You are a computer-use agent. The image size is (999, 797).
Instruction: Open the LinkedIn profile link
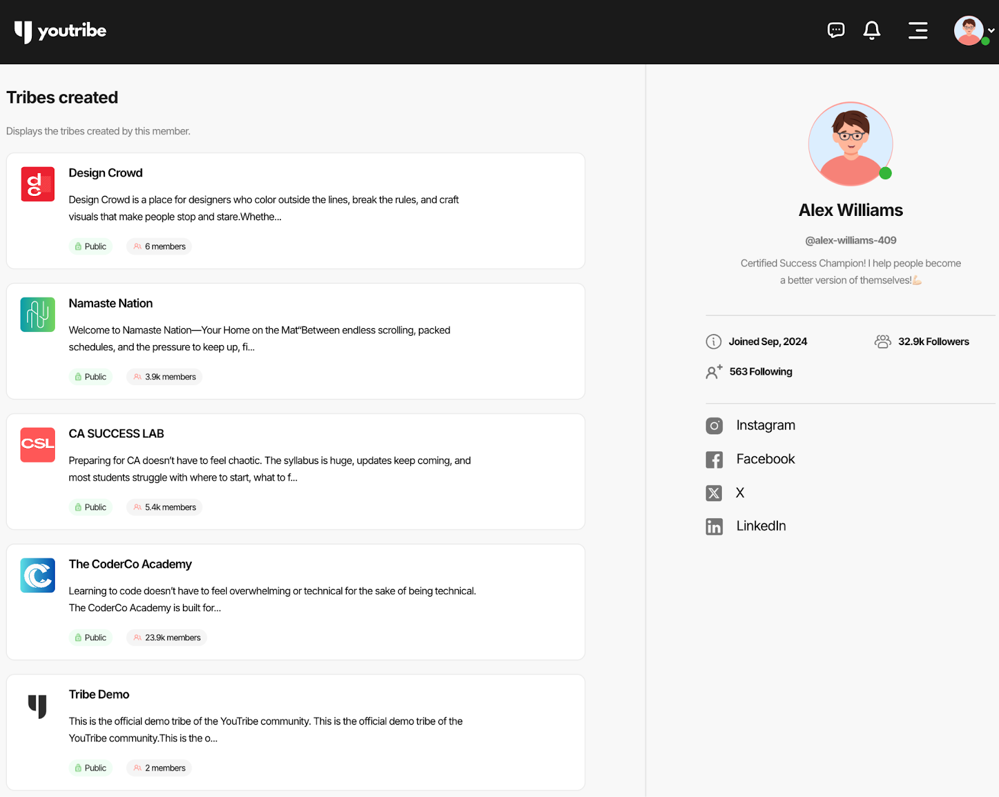coord(760,526)
